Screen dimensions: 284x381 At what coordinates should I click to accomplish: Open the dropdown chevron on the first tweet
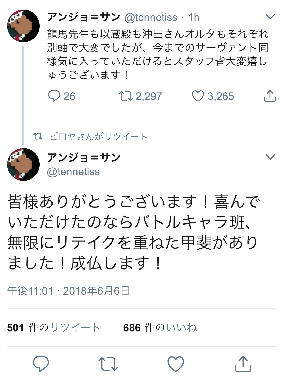pos(270,17)
